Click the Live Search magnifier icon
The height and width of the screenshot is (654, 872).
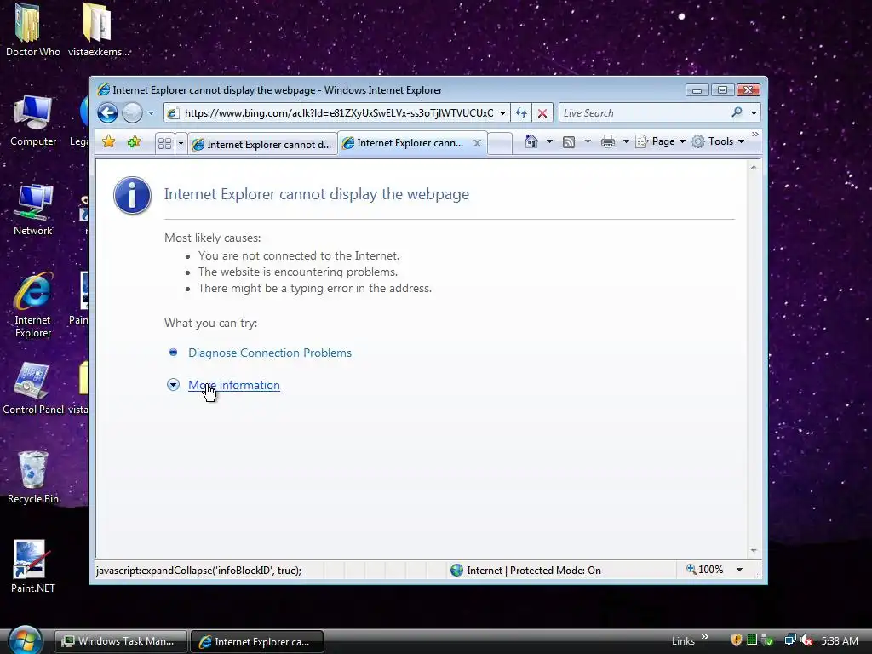tap(737, 112)
